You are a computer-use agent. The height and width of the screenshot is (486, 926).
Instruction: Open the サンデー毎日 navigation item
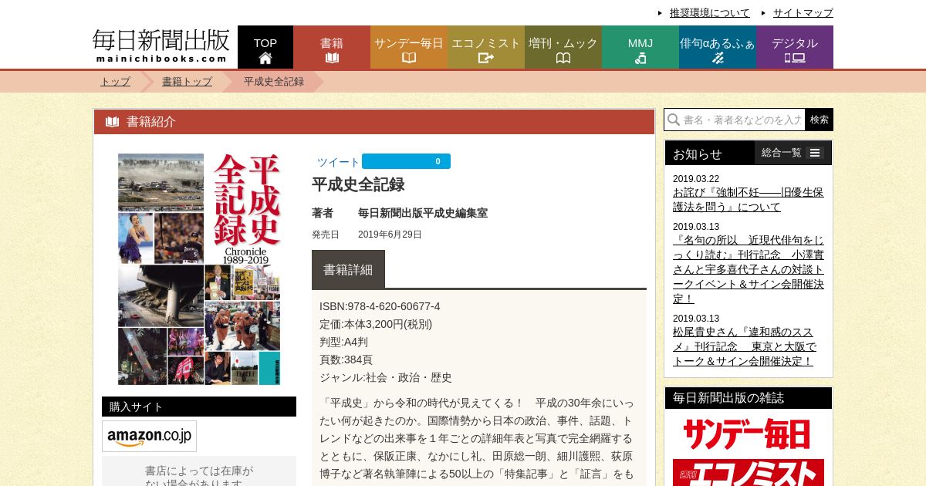(409, 47)
